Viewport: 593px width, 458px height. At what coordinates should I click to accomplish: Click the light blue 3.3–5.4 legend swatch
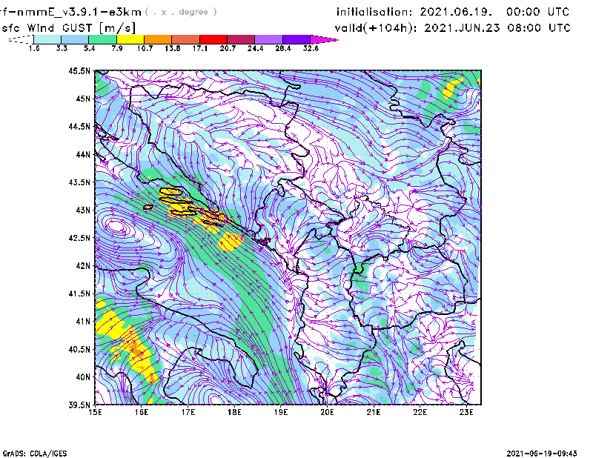(x=75, y=39)
